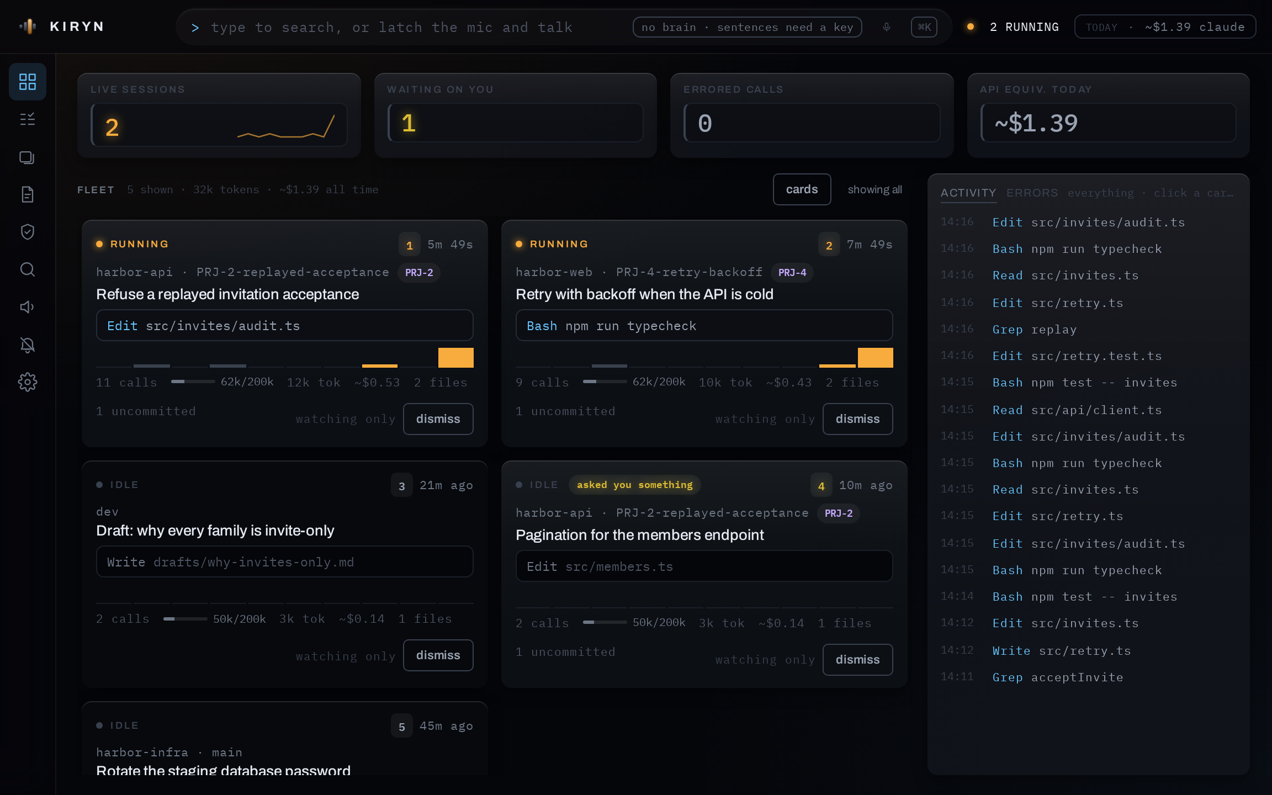Open the settings gear in sidebar

click(28, 382)
